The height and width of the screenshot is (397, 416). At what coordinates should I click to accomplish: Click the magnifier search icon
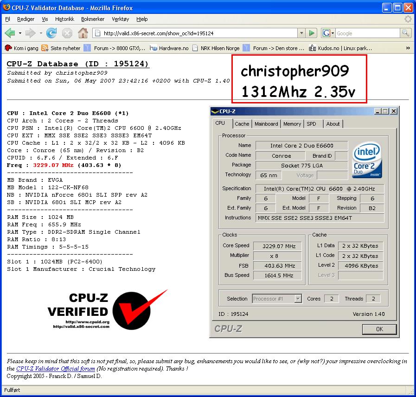(x=406, y=33)
